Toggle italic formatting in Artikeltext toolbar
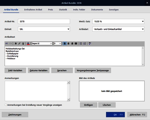The height and width of the screenshot is (120, 150). coord(19,44)
